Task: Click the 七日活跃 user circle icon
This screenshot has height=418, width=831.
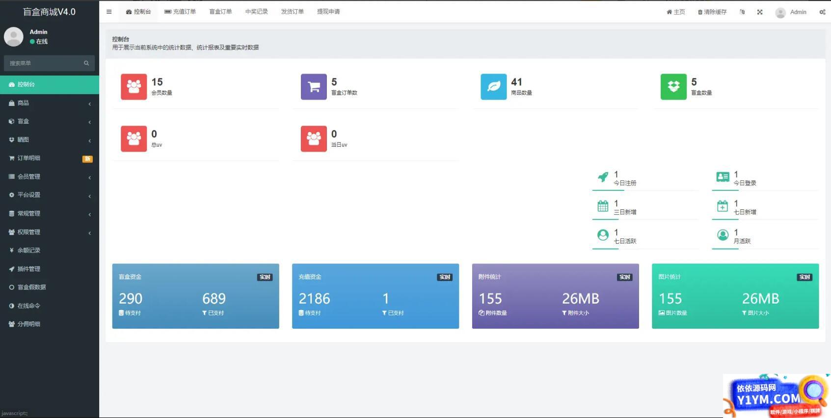Action: click(x=603, y=235)
